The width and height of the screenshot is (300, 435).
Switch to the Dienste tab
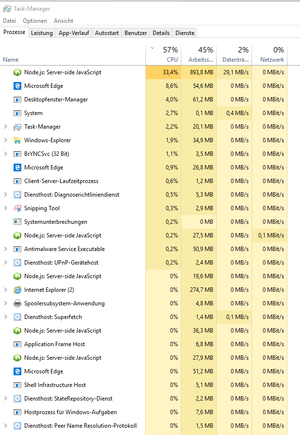(x=185, y=33)
